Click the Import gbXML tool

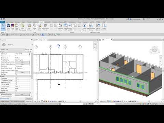[70, 27]
